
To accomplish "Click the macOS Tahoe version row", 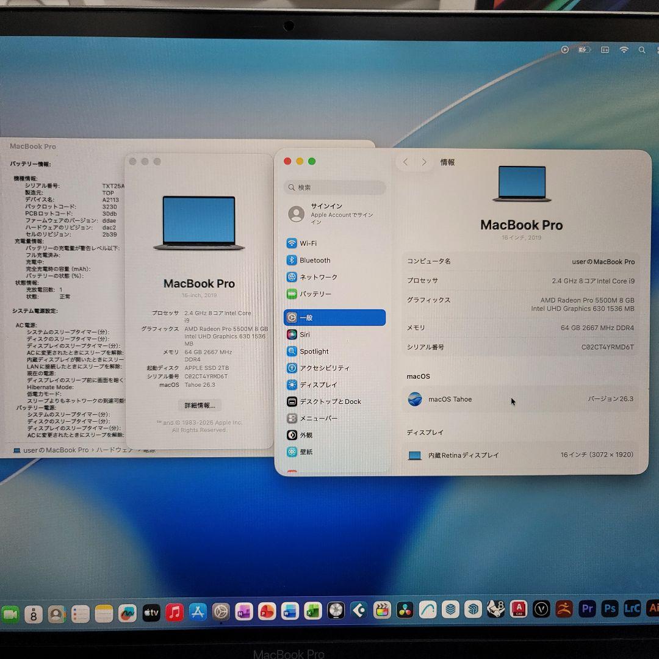I will coord(520,399).
